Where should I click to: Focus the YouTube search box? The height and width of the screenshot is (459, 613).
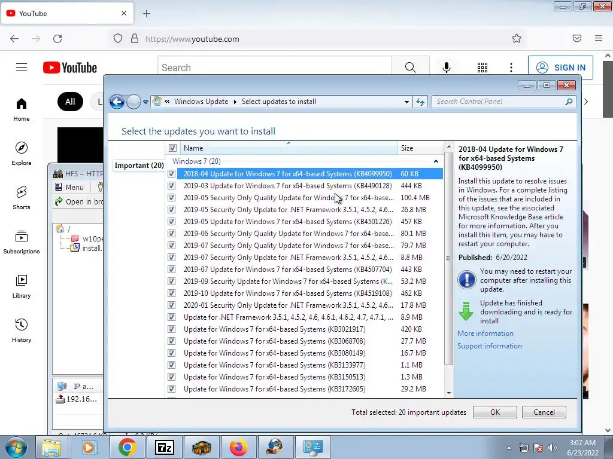tap(275, 68)
